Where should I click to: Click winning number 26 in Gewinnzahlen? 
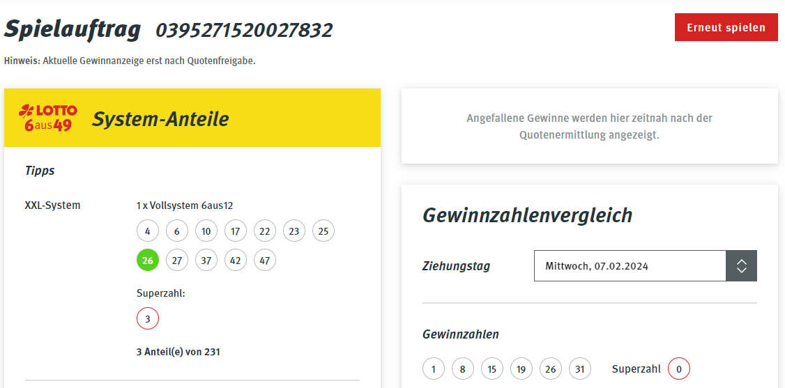[551, 369]
